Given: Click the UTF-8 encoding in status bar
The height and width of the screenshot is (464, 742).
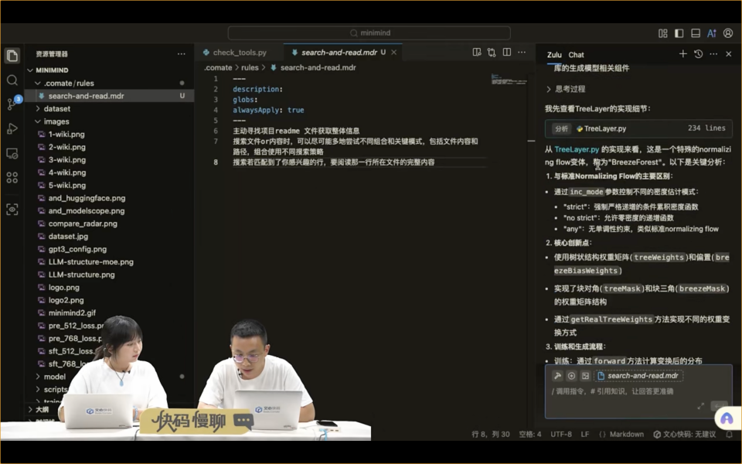Looking at the screenshot, I should tap(561, 434).
